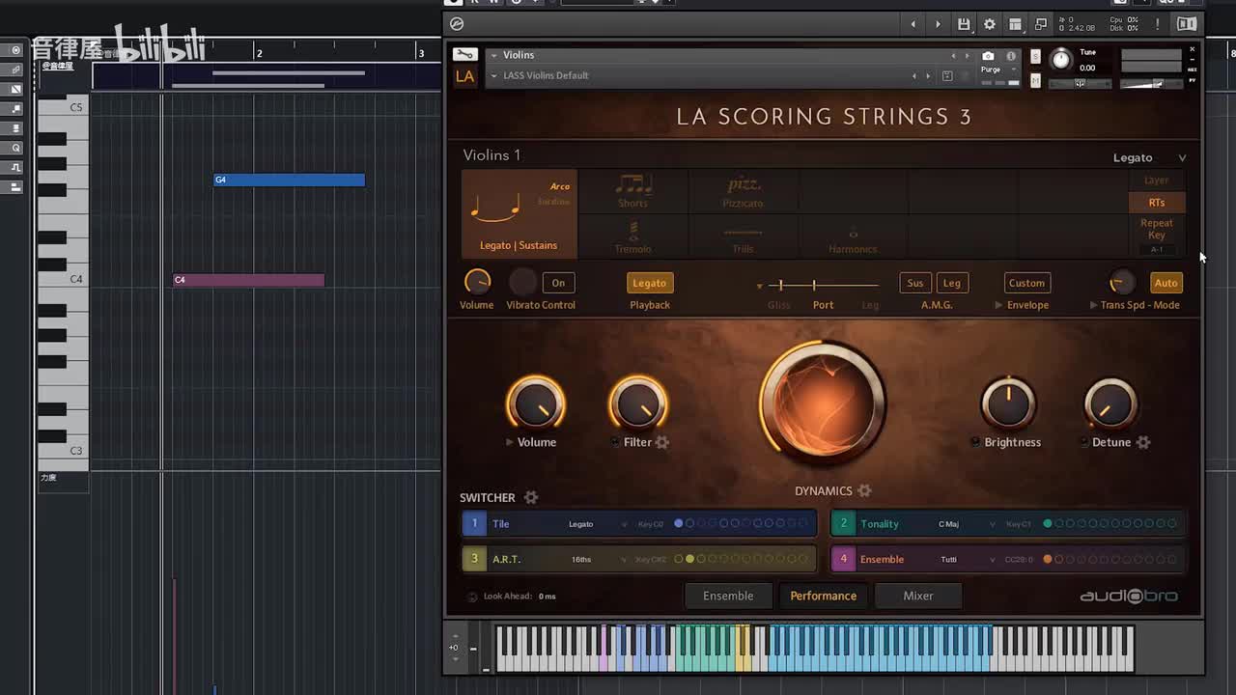The image size is (1236, 695).
Task: Expand the Trans Spd - Mode triangle
Action: [x=1094, y=305]
